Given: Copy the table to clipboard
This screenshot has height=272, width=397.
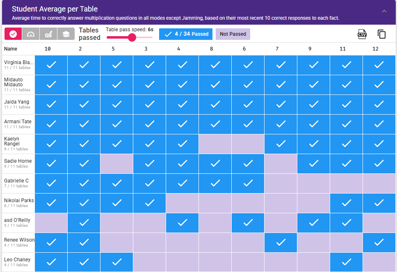Looking at the screenshot, I should [381, 34].
